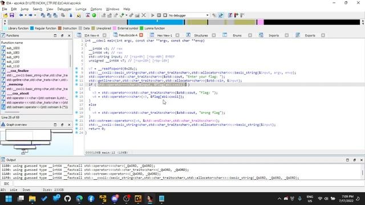The width and height of the screenshot is (365, 205).
Task: Switch to the Enums tab
Action: point(237,35)
